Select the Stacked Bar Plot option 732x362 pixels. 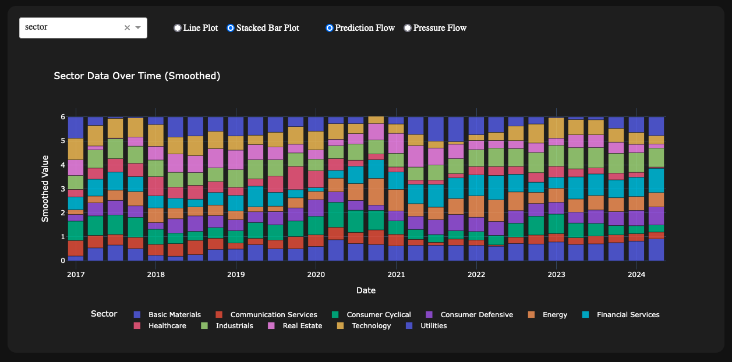coord(231,28)
